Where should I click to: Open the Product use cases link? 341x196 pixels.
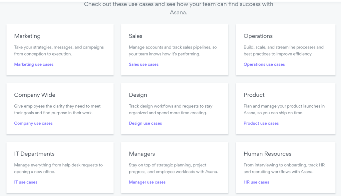coord(261,123)
